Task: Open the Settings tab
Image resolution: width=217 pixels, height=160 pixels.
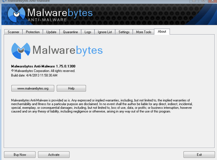Action: [124, 32]
